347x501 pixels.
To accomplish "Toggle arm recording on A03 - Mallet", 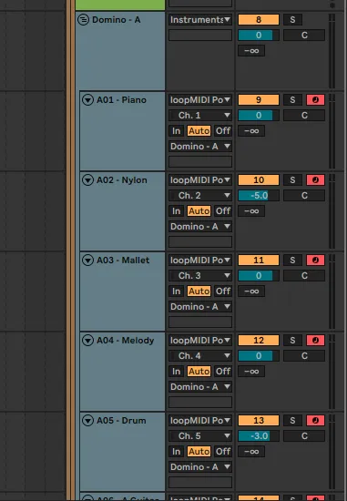I will pyautogui.click(x=315, y=261).
